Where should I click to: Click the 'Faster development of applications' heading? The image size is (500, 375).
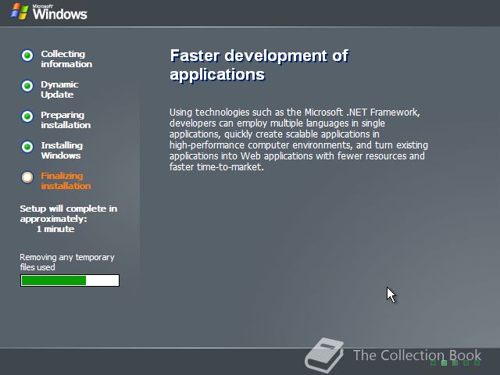(x=259, y=65)
